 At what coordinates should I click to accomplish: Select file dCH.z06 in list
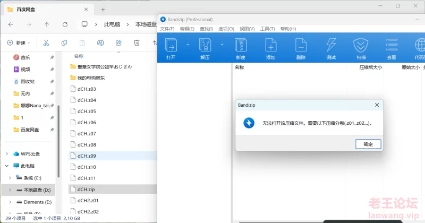pos(87,123)
